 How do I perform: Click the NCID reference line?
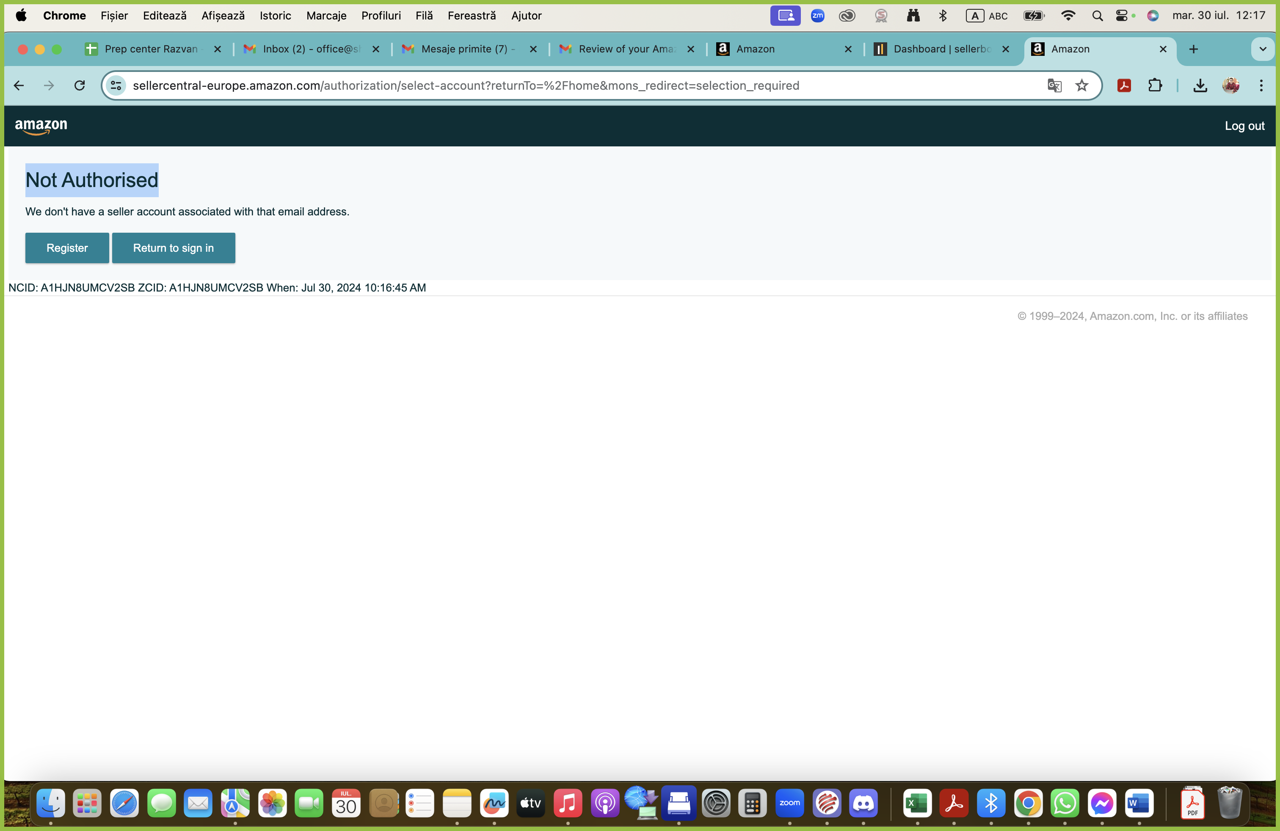coord(217,288)
